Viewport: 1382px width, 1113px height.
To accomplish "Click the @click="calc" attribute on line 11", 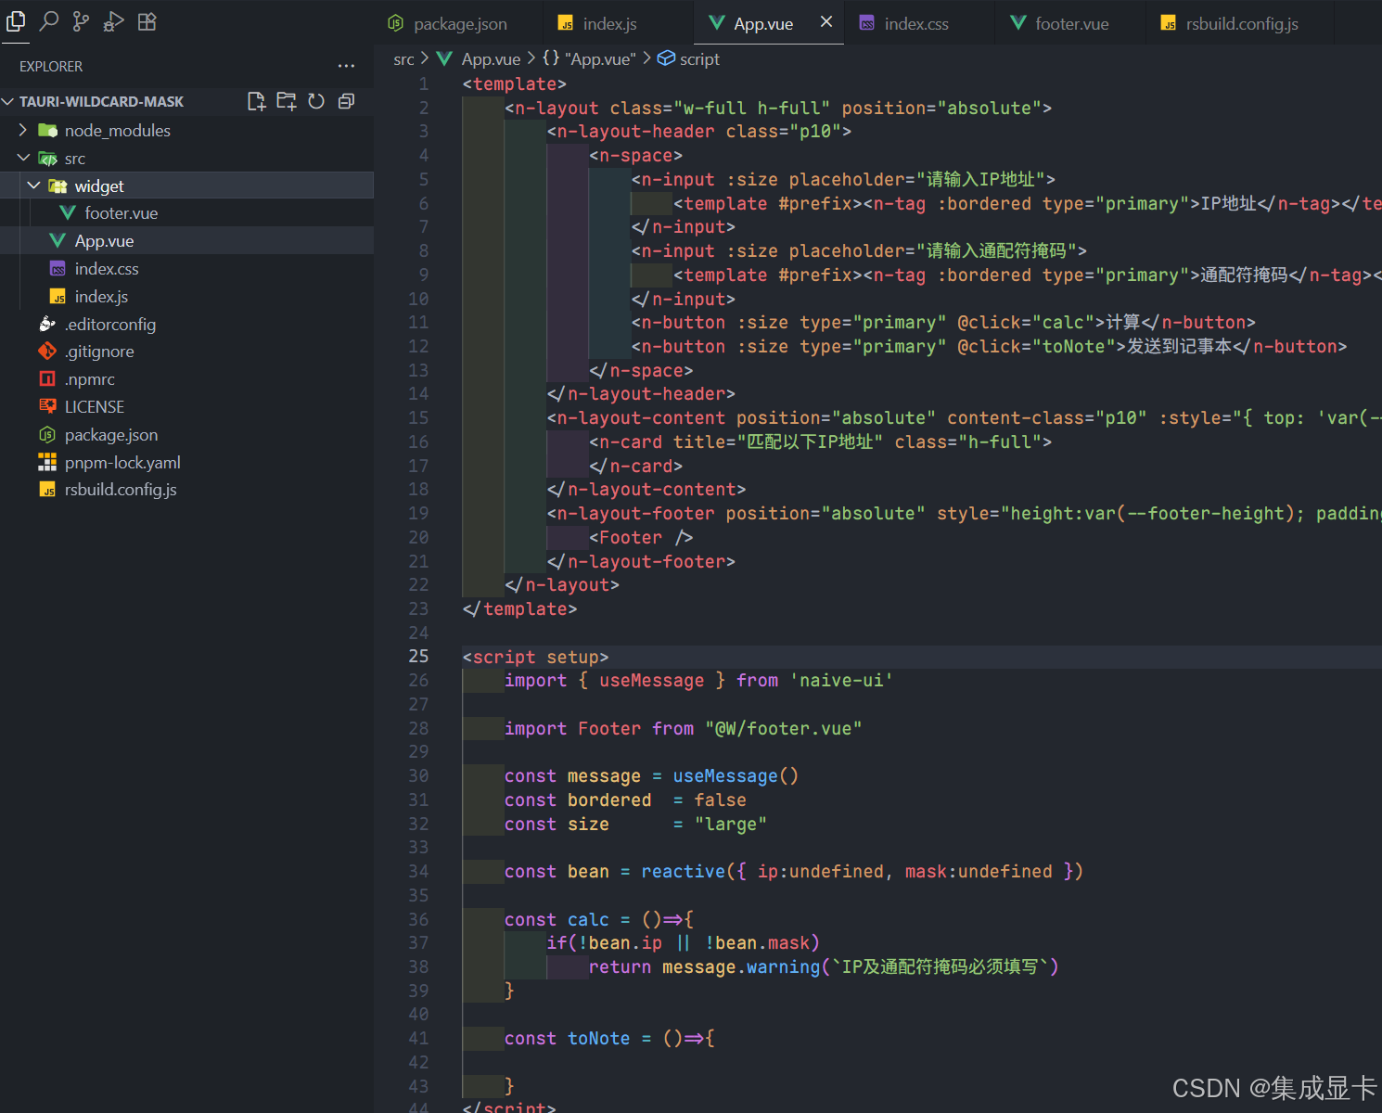I will (x=1026, y=322).
